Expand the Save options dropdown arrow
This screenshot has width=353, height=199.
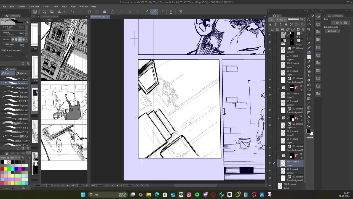click(x=65, y=12)
